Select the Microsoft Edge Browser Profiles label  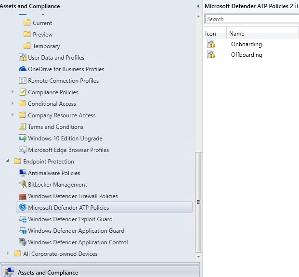click(68, 150)
